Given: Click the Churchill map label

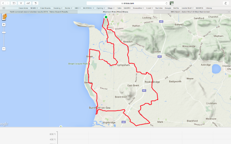Looking at the screenshot, I should [x=213, y=17].
